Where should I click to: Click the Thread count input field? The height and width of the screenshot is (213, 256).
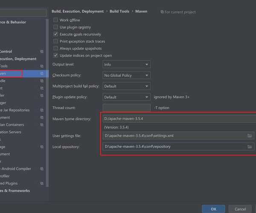pyautogui.click(x=126, y=108)
